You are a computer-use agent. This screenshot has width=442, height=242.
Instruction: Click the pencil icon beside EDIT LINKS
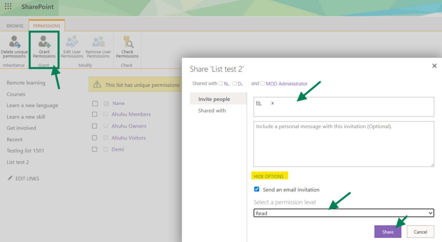(x=10, y=178)
